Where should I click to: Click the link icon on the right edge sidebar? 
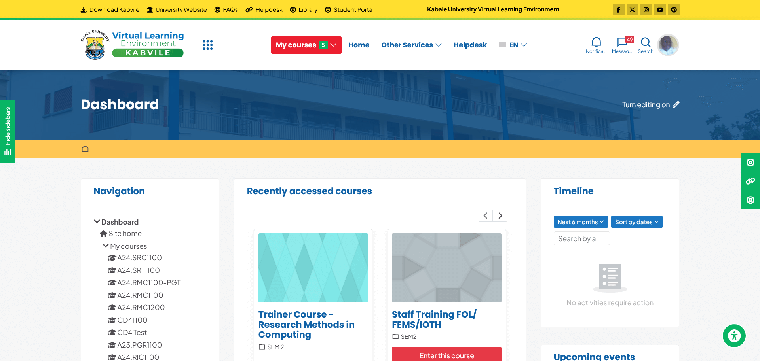tap(750, 181)
